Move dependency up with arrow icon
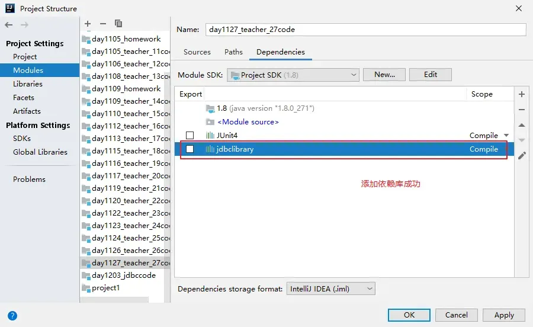 522,125
